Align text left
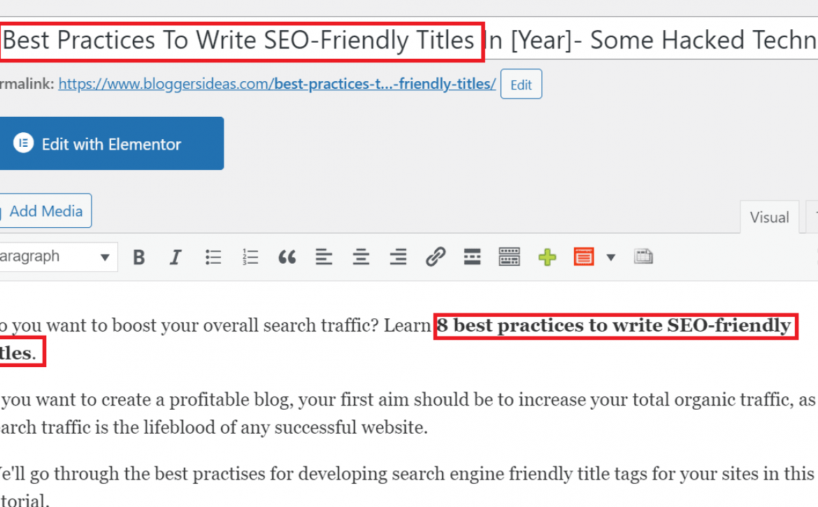 324,257
